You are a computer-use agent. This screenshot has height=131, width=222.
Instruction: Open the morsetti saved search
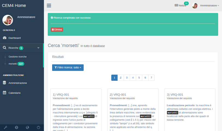coord(13,64)
